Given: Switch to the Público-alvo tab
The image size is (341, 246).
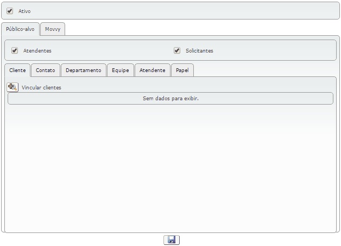Looking at the screenshot, I should (20, 29).
